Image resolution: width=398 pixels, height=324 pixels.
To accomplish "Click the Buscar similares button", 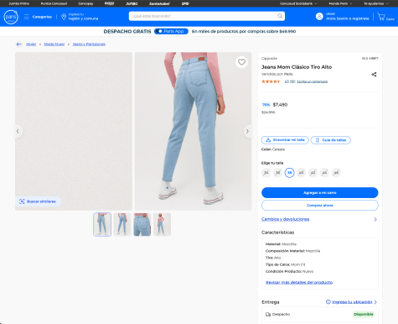I will coord(38,201).
